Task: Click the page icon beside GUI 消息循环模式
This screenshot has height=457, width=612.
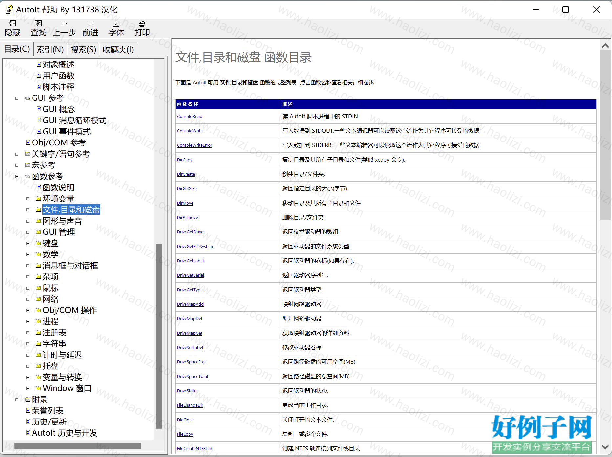Action: point(39,120)
